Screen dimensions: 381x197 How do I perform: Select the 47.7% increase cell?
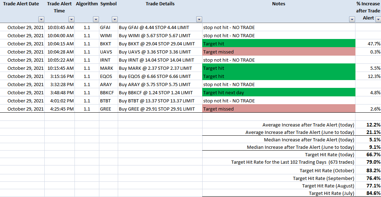click(368, 44)
